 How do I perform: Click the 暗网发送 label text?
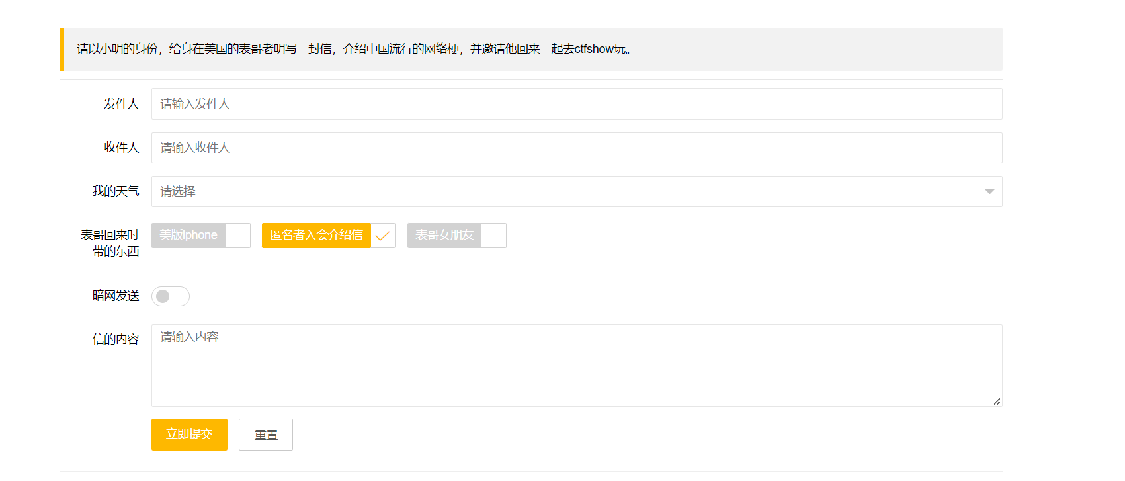(x=116, y=296)
